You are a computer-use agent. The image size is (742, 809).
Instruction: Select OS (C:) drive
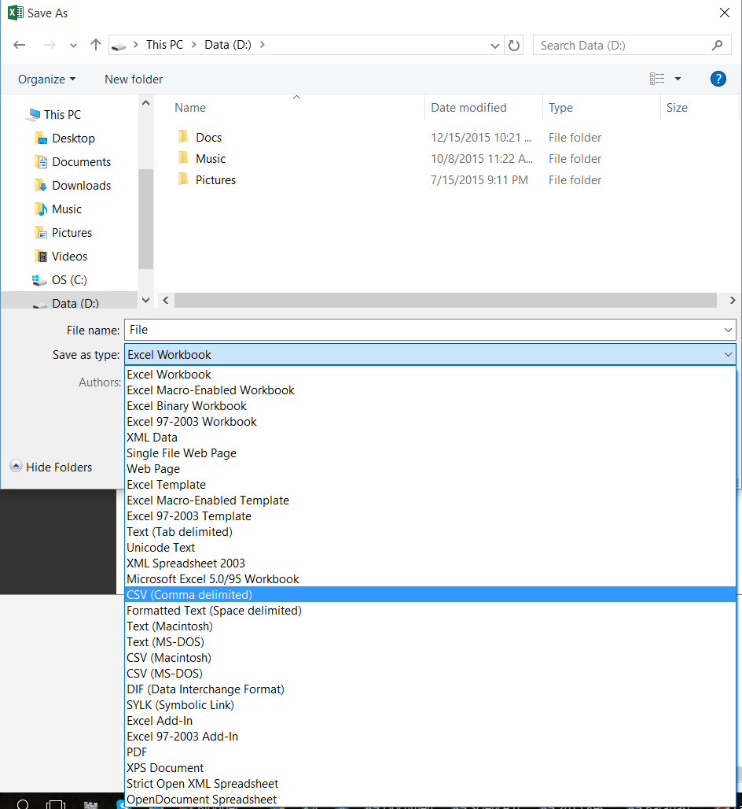pyautogui.click(x=69, y=280)
